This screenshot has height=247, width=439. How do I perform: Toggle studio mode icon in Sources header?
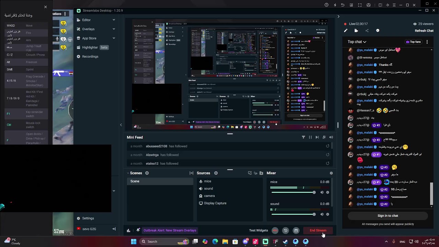250,173
